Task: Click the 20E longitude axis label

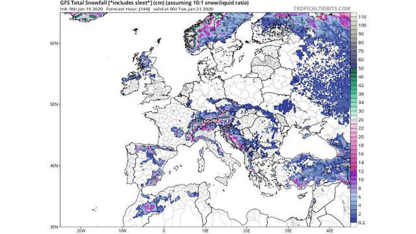Action: (x=247, y=231)
